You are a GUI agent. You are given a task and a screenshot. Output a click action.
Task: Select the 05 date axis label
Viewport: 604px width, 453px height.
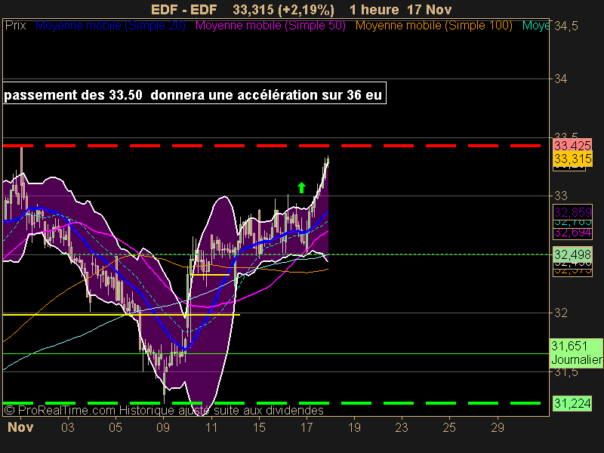tap(116, 427)
